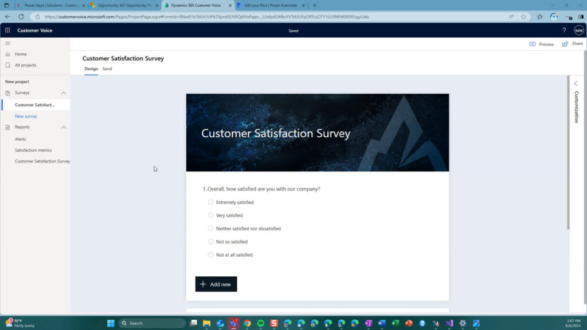
Task: Switch to Opportunity AIT browser tab
Action: pyautogui.click(x=124, y=6)
